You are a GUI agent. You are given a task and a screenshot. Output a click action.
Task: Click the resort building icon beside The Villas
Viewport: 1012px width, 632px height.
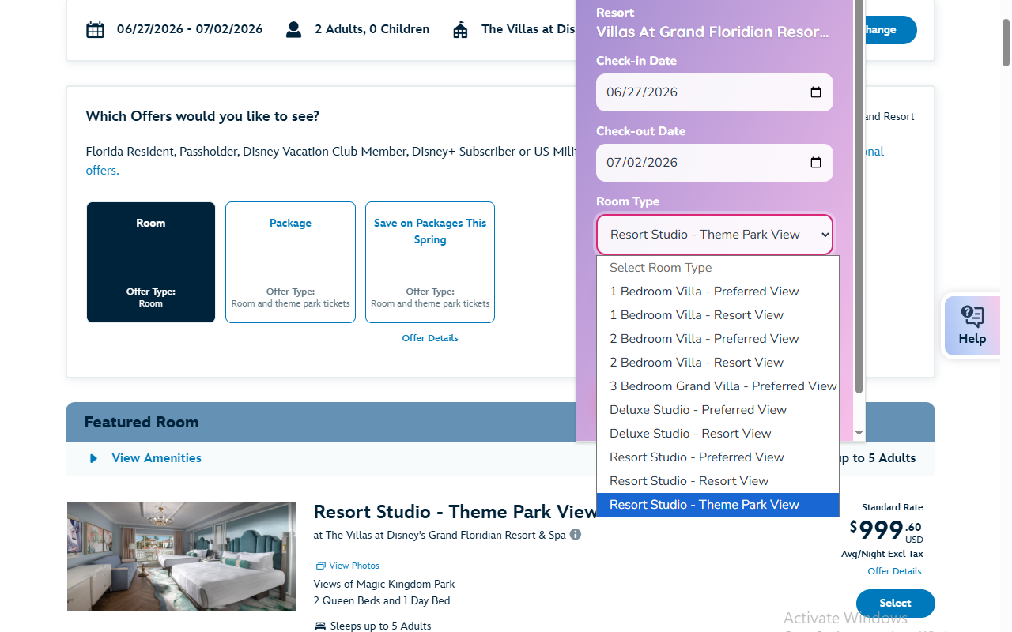(x=459, y=28)
